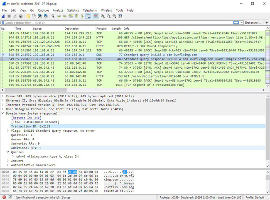This screenshot has width=270, height=200.
Task: Expand User Datagram Protocol row
Action: coord(2,109)
